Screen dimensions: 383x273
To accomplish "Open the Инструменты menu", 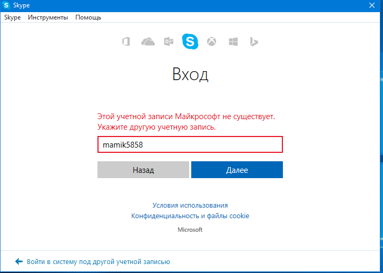I will tap(48, 17).
